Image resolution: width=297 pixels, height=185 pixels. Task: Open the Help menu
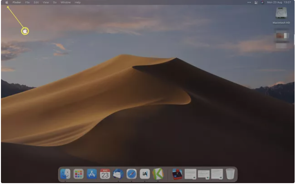(78, 2)
